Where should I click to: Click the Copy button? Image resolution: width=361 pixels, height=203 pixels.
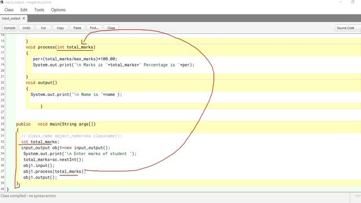[60, 28]
